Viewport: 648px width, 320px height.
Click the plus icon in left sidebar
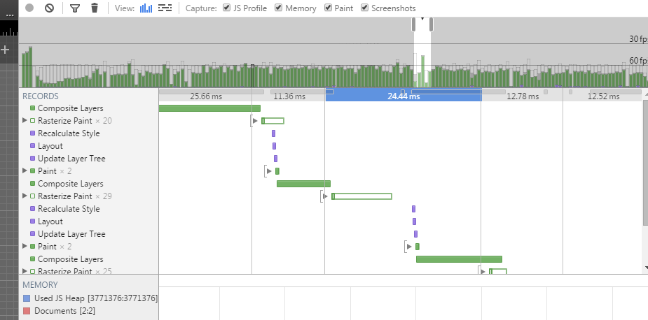(6, 50)
